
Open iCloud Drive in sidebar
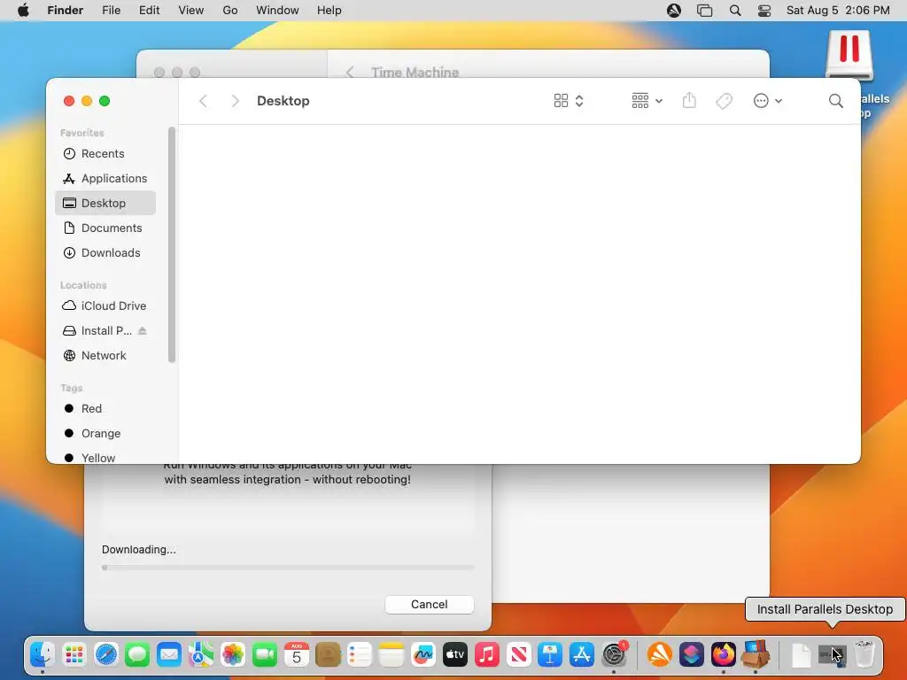tap(105, 305)
